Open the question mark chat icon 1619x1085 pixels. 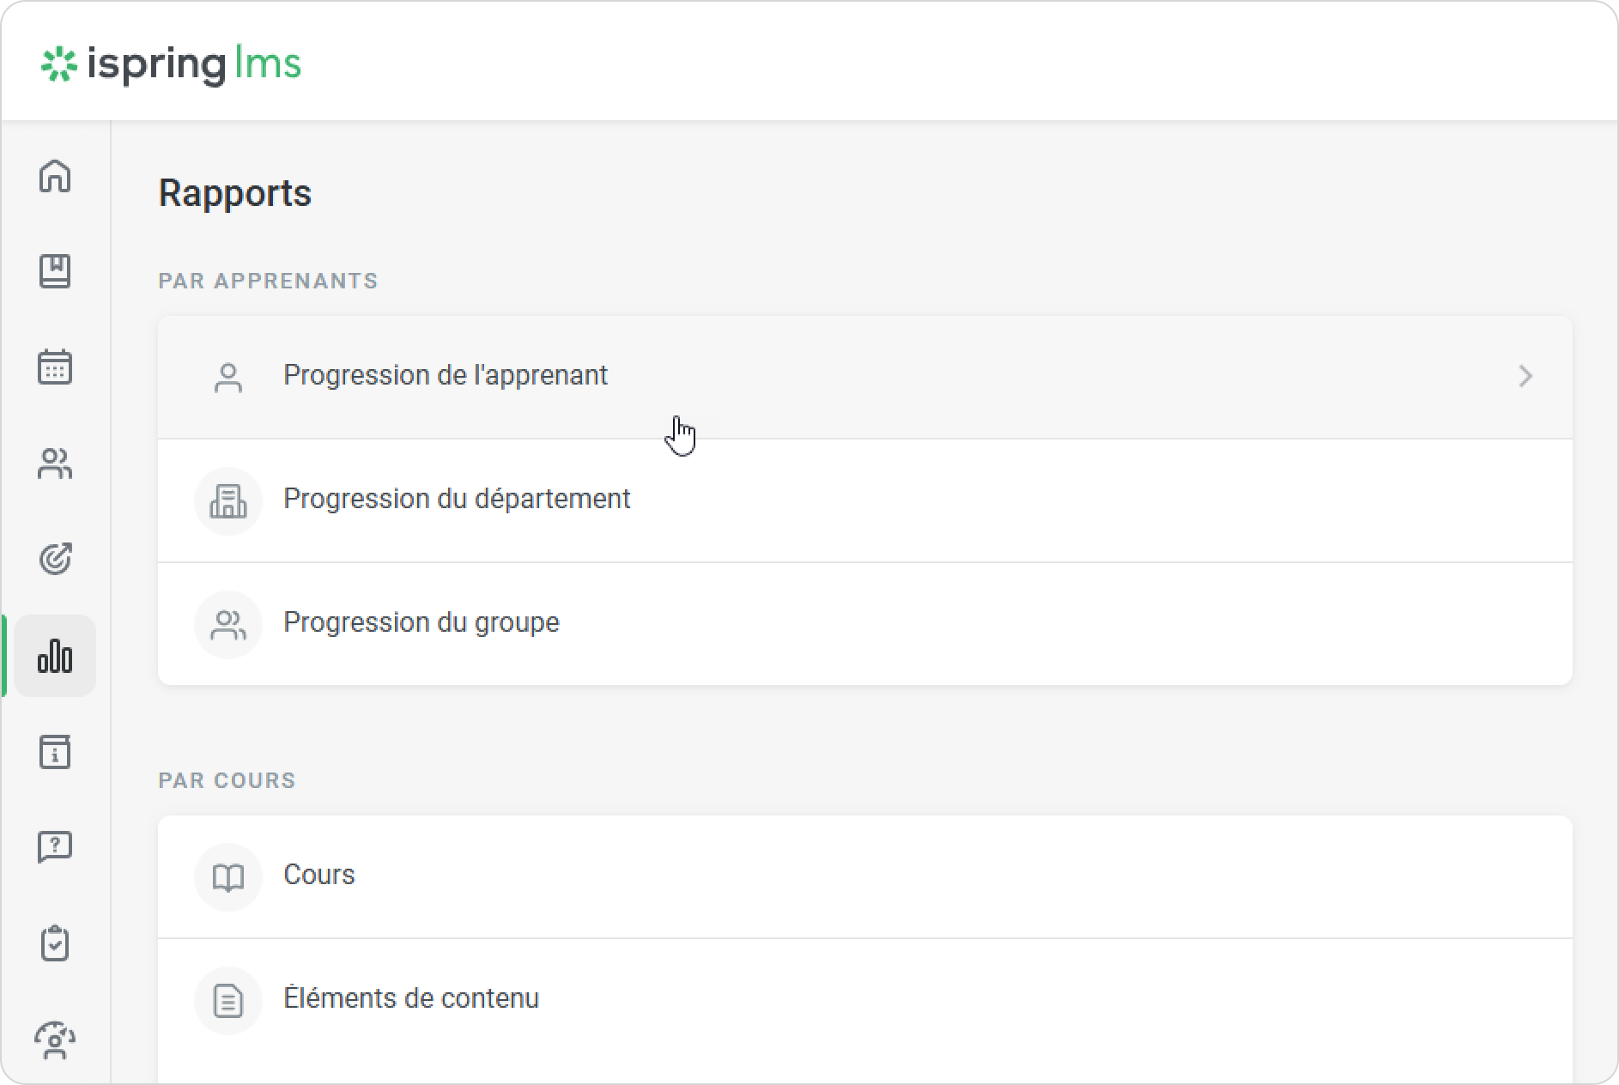coord(55,847)
